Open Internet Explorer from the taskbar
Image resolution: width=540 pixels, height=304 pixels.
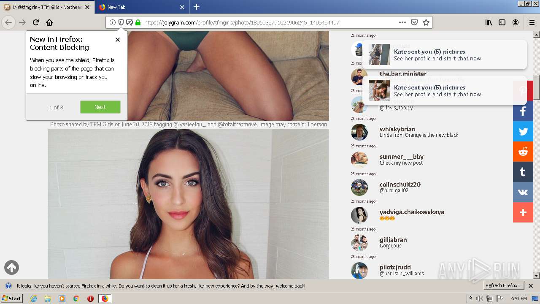pos(33,299)
